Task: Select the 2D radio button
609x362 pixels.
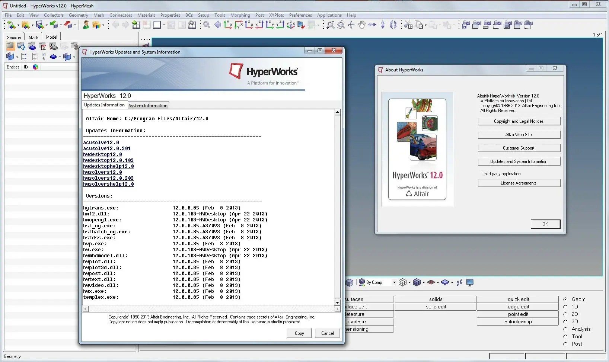Action: 565,314
